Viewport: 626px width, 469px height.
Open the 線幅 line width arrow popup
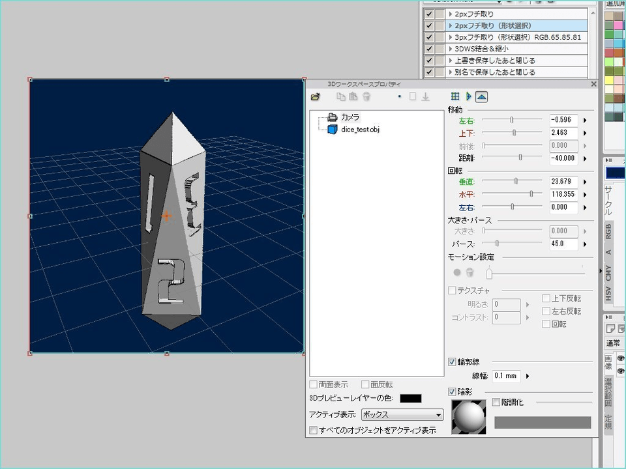point(527,376)
